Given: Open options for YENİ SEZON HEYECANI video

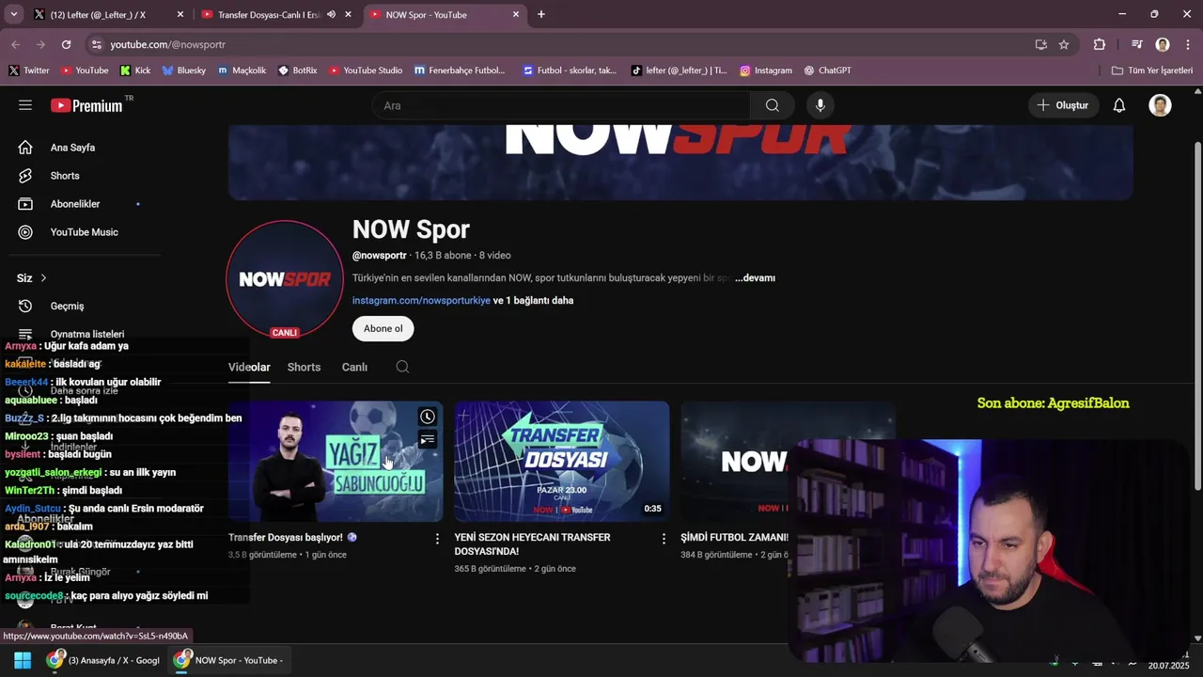Looking at the screenshot, I should pos(664,539).
